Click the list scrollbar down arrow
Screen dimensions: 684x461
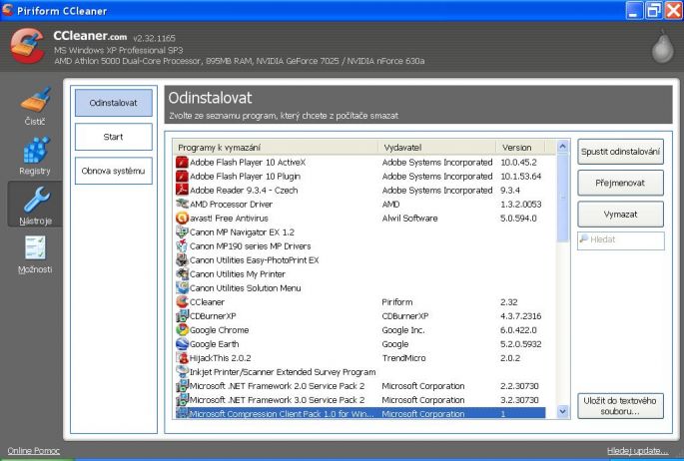[x=563, y=411]
